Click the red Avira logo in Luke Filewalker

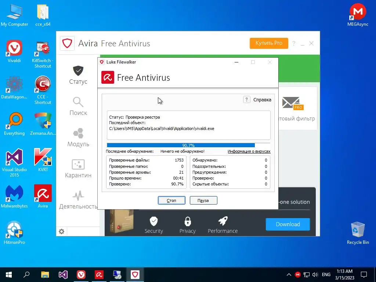point(108,77)
